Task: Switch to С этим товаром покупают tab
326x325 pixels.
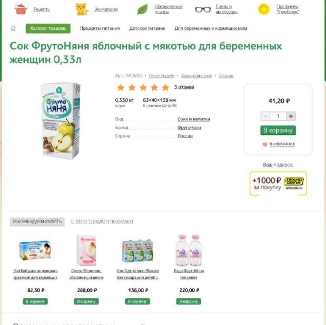Action: 102,222
